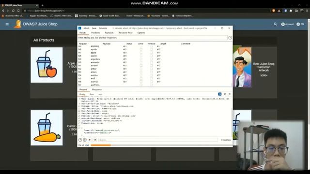Toggle the newline display \n icon
The width and height of the screenshot is (310, 174).
pyautogui.click(x=225, y=94)
